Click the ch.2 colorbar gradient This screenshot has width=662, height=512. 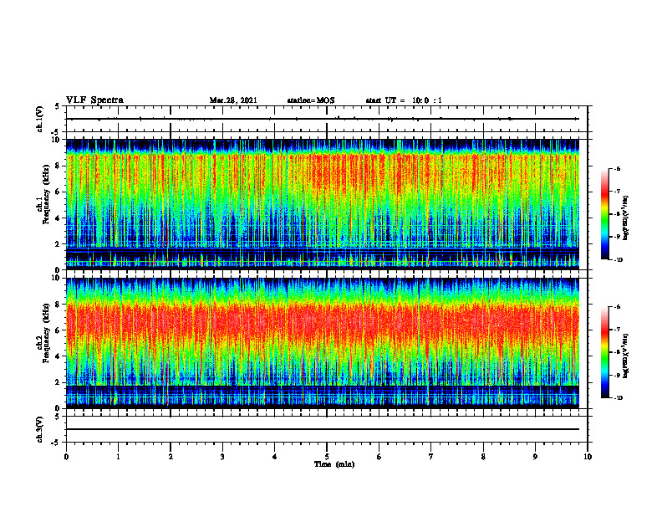point(605,352)
